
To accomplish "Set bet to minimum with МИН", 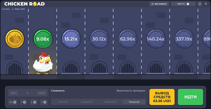I will 14,93.
